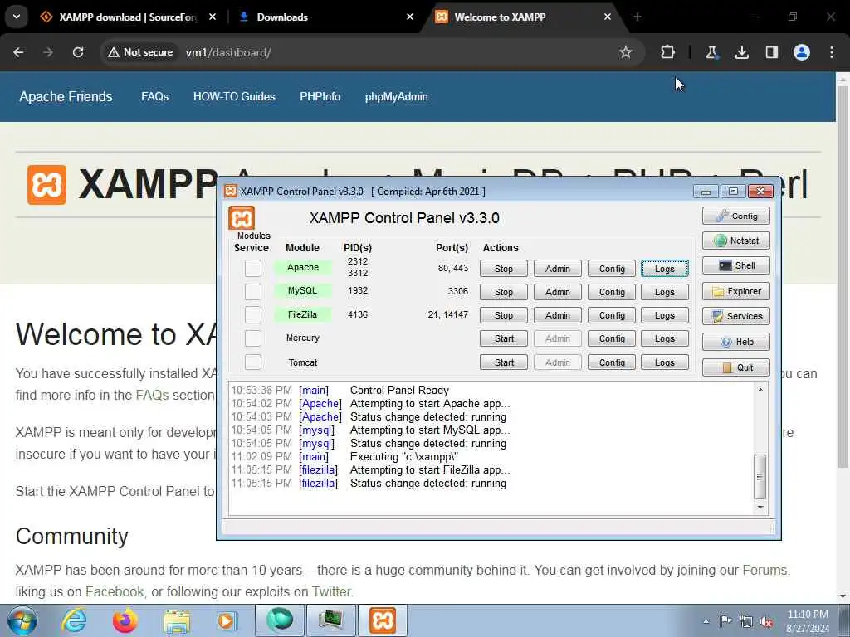
Task: Launch Internet Explorer from the taskbar
Action: (x=74, y=620)
